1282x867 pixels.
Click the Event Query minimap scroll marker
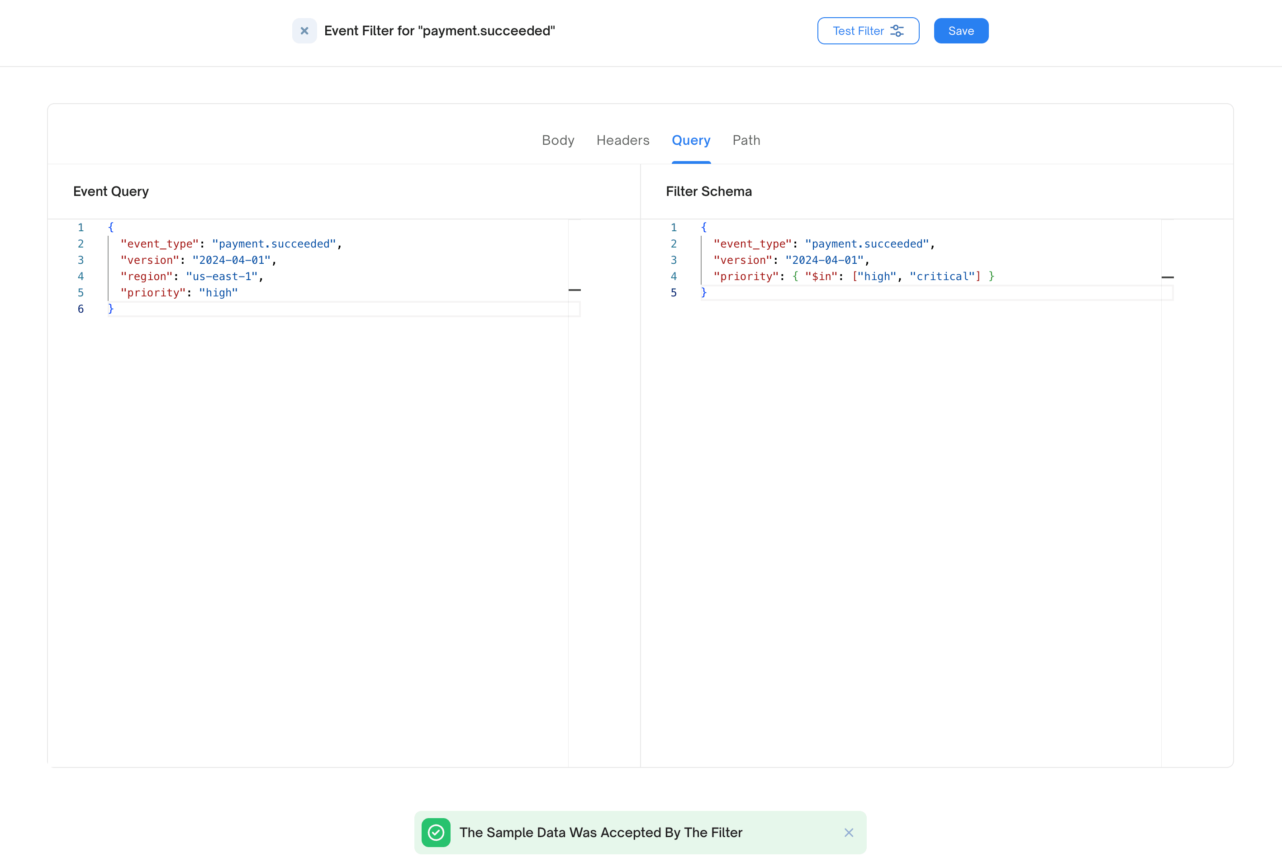[574, 290]
